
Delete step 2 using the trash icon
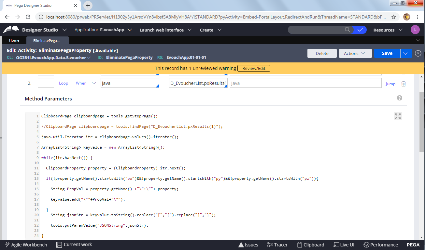(x=404, y=84)
